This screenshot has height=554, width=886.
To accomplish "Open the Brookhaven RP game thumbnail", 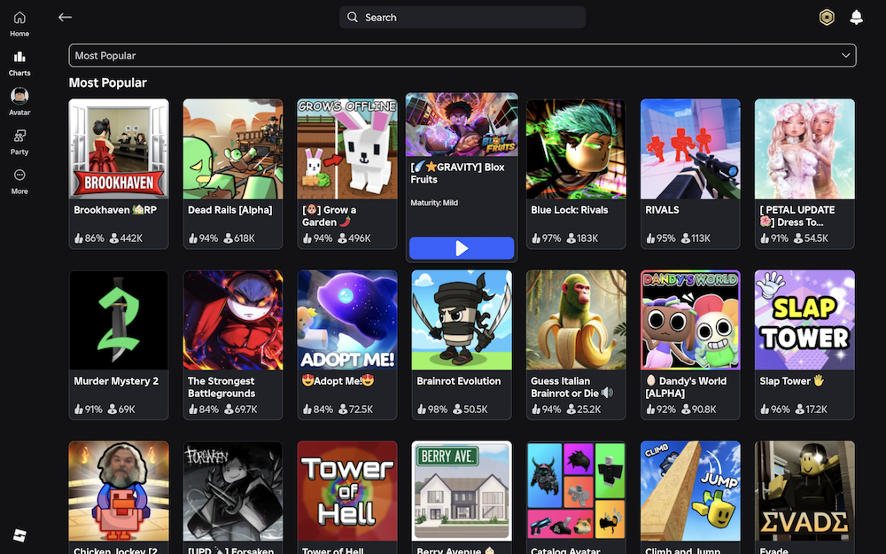I will (x=119, y=148).
